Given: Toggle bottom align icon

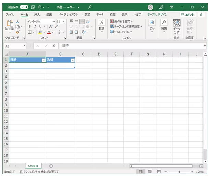Looking at the screenshot, I should pyautogui.click(x=82, y=21).
